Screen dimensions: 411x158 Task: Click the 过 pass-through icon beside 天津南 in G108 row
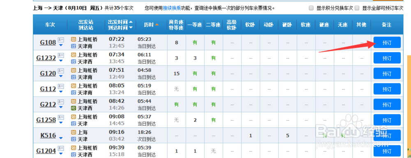click(74, 46)
